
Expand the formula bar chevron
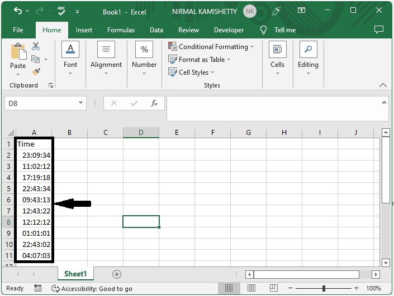(x=384, y=103)
